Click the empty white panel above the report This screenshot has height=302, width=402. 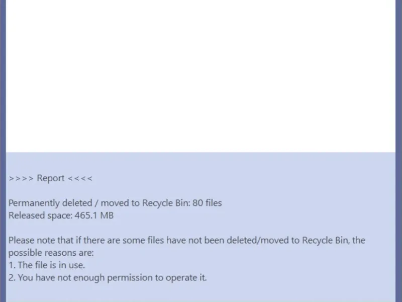pos(201,75)
